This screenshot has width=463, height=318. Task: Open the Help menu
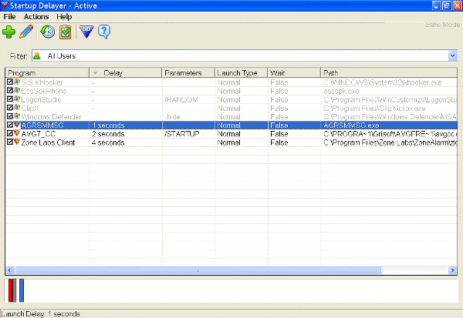coord(64,17)
